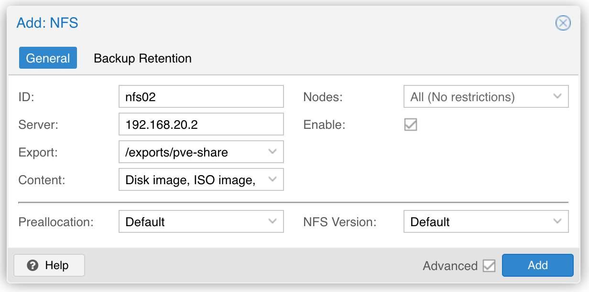Click the NFS Version chevron icon

(x=557, y=221)
